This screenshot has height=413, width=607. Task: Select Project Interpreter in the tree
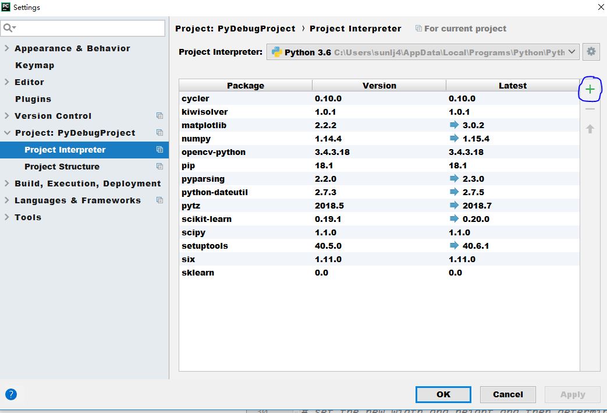pos(84,150)
